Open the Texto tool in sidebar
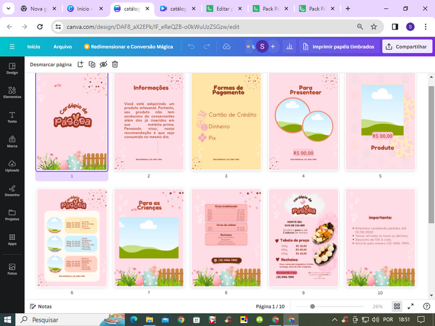The height and width of the screenshot is (326, 435). tap(12, 116)
